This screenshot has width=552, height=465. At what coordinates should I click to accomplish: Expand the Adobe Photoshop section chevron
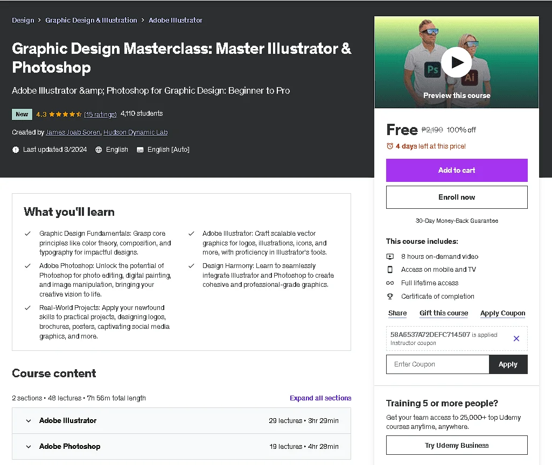[x=29, y=447]
